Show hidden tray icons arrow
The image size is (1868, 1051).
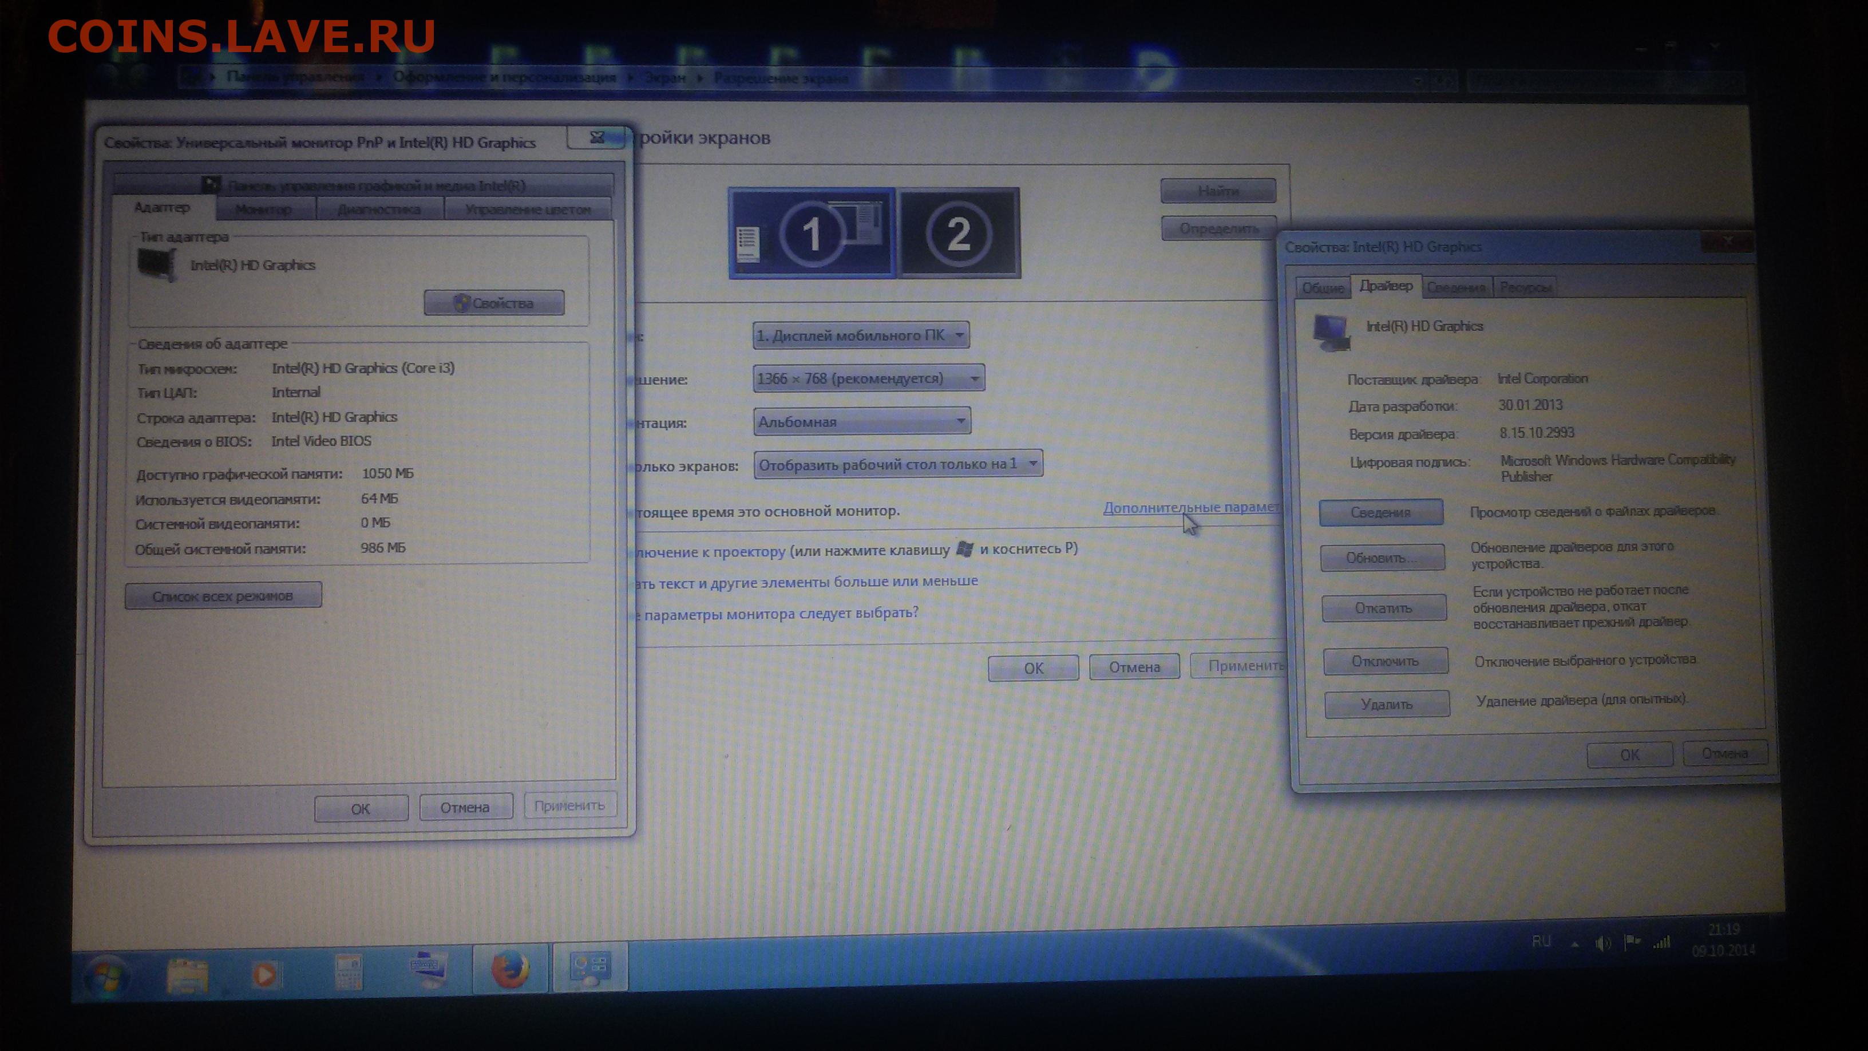point(1574,945)
